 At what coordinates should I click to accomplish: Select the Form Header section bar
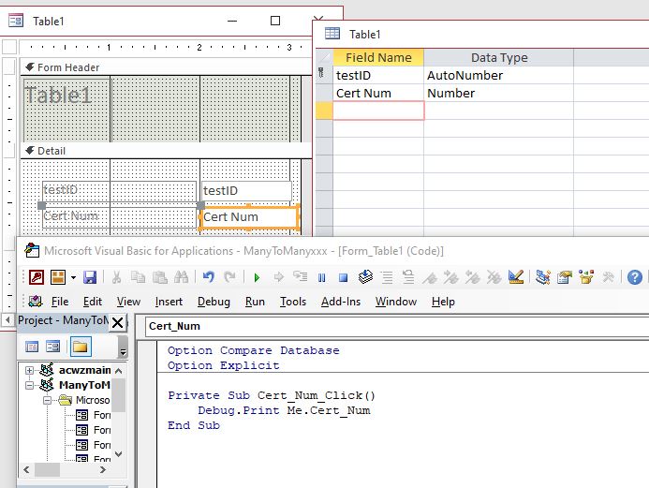point(166,67)
